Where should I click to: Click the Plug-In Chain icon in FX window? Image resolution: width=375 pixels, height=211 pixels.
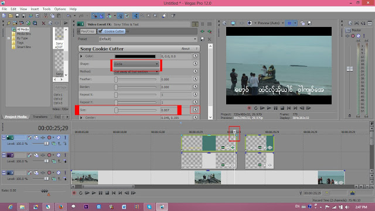pos(202,31)
